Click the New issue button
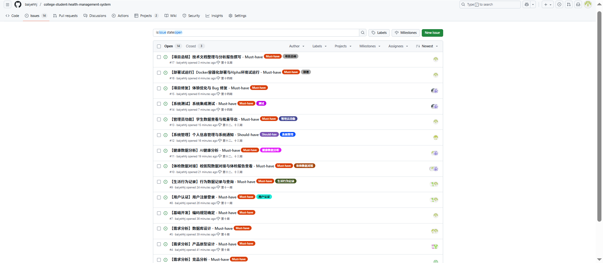The height and width of the screenshot is (263, 603). coord(432,33)
